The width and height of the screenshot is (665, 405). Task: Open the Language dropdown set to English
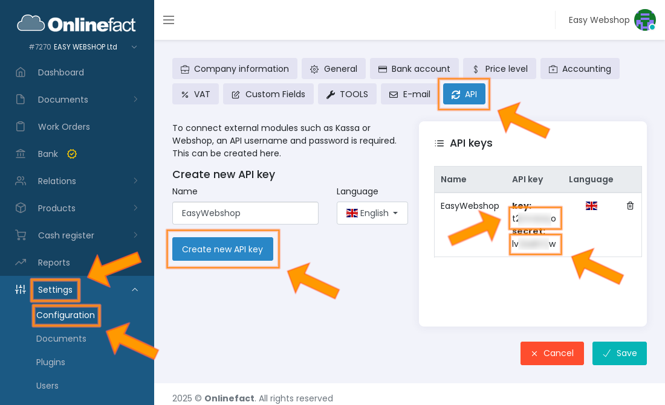pos(372,213)
